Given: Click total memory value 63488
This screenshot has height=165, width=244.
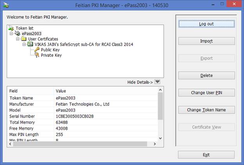Looking at the screenshot, I should 62,122.
